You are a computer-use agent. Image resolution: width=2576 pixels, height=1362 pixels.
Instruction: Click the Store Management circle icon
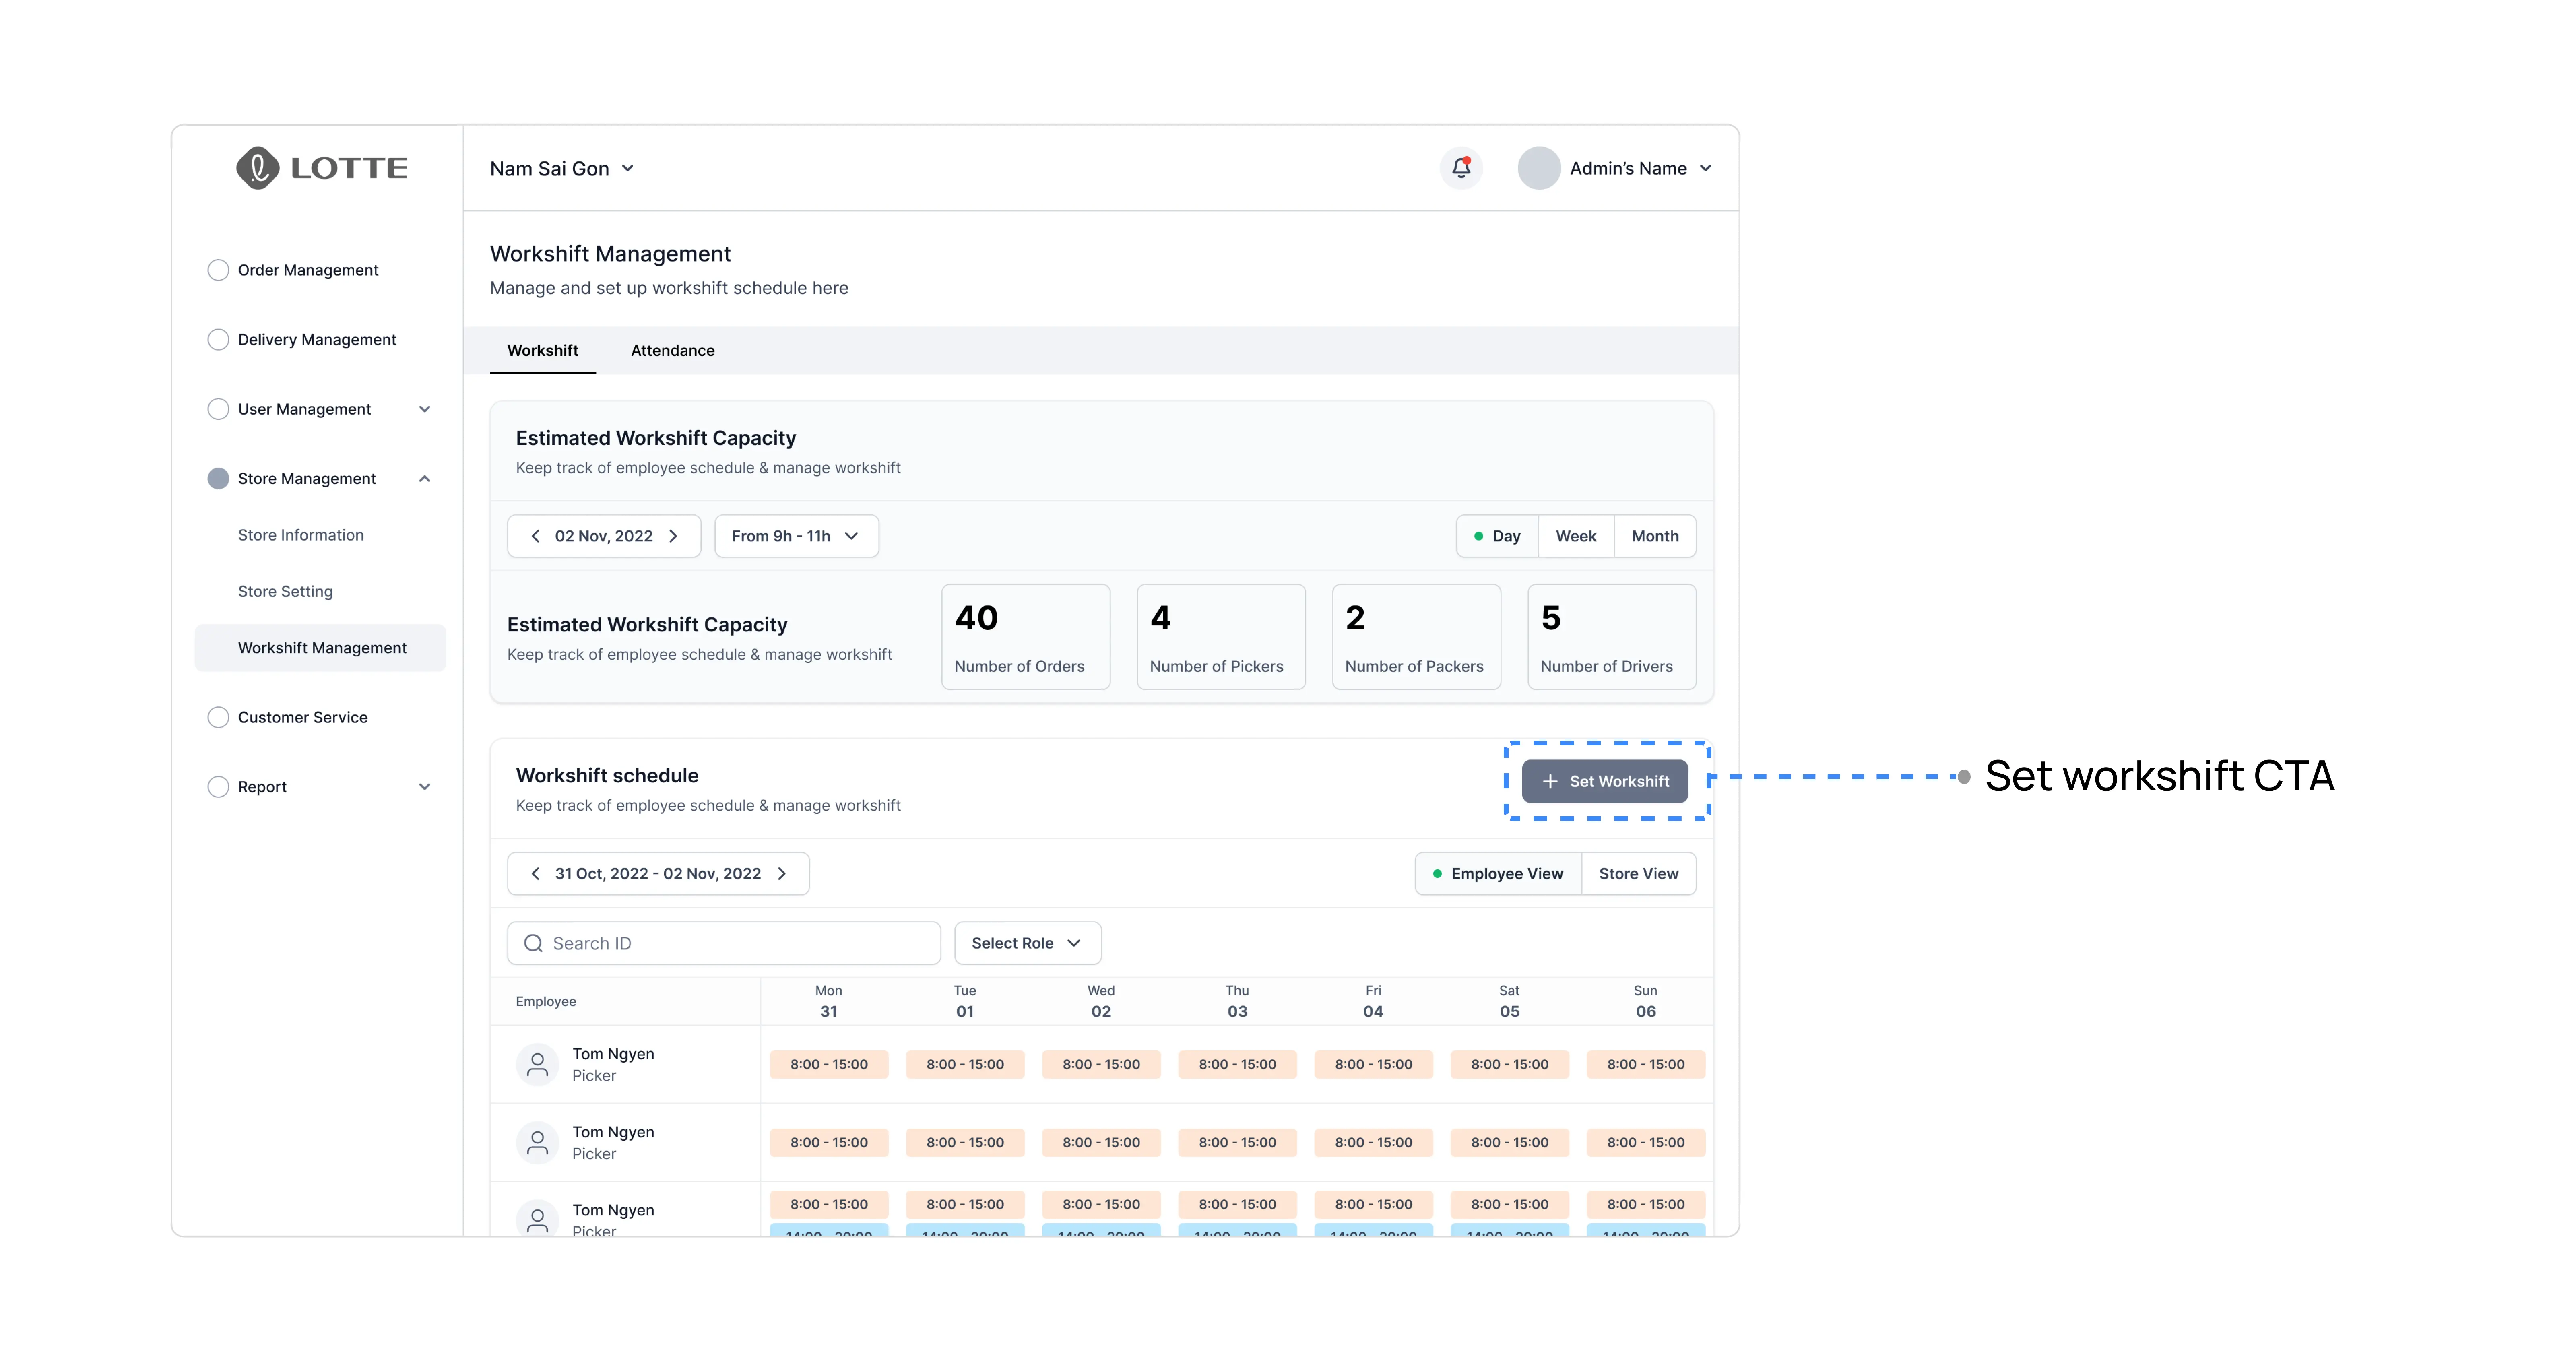tap(218, 479)
